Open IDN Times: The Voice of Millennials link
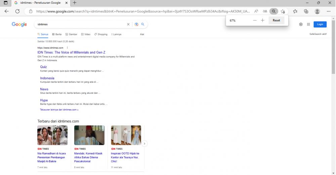This screenshot has height=175, width=336. coord(71,52)
